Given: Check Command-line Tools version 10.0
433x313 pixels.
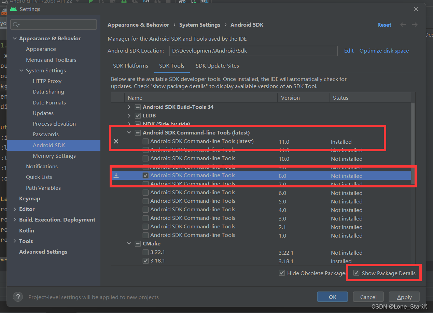Looking at the screenshot, I should pos(145,158).
